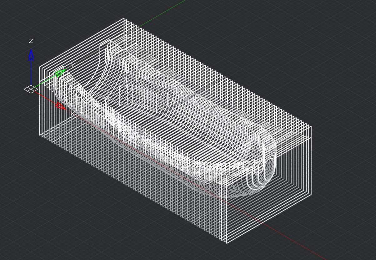Select the green Y axis arrowhead
Screen dimensions: 376x260
[59, 73]
